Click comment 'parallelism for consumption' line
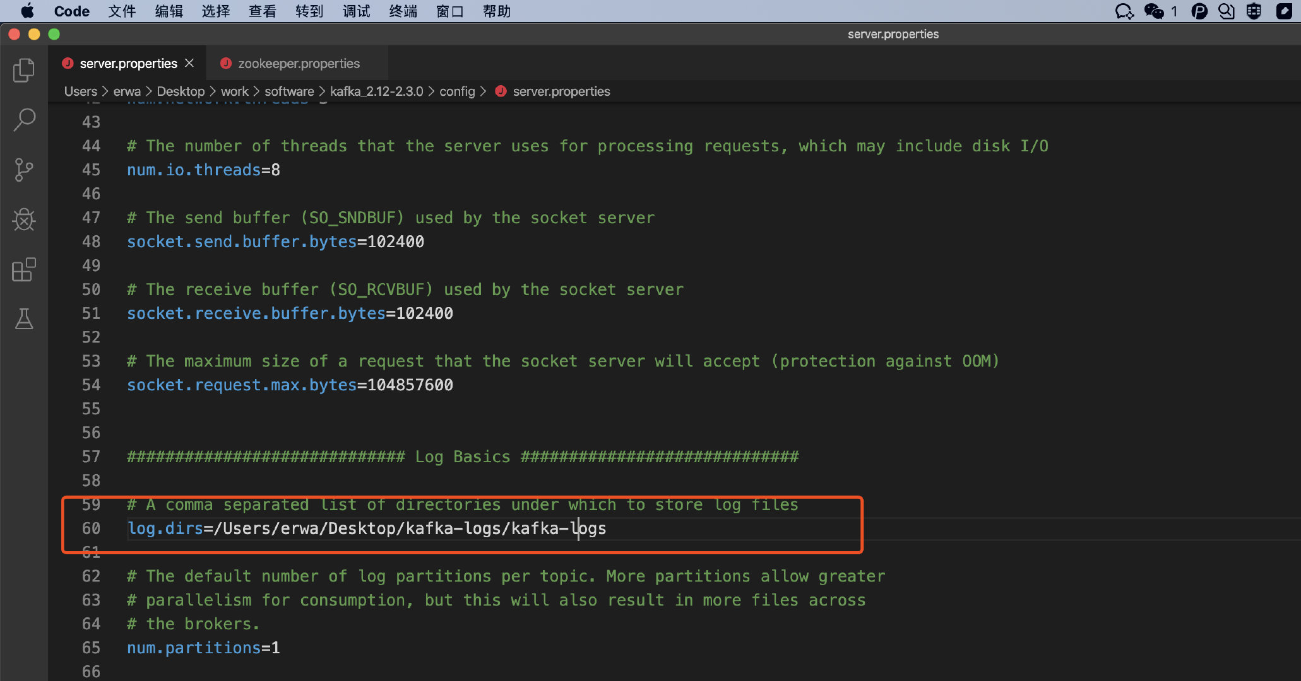The width and height of the screenshot is (1301, 681). coord(496,600)
